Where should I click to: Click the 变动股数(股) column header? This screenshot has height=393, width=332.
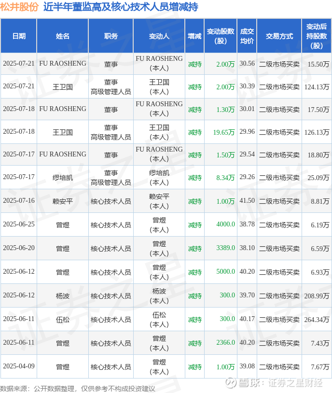point(221,36)
